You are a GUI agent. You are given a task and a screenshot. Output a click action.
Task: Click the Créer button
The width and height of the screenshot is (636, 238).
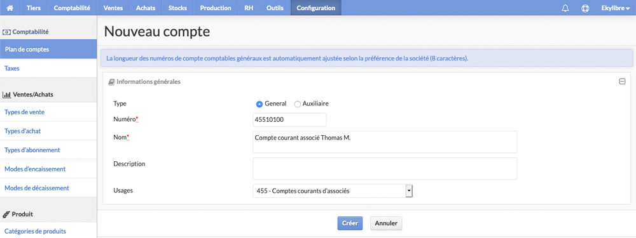350,223
